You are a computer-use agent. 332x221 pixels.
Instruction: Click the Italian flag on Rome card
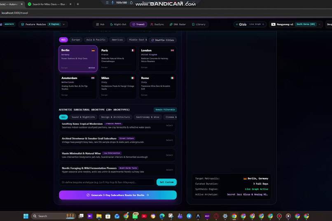[x=172, y=78]
